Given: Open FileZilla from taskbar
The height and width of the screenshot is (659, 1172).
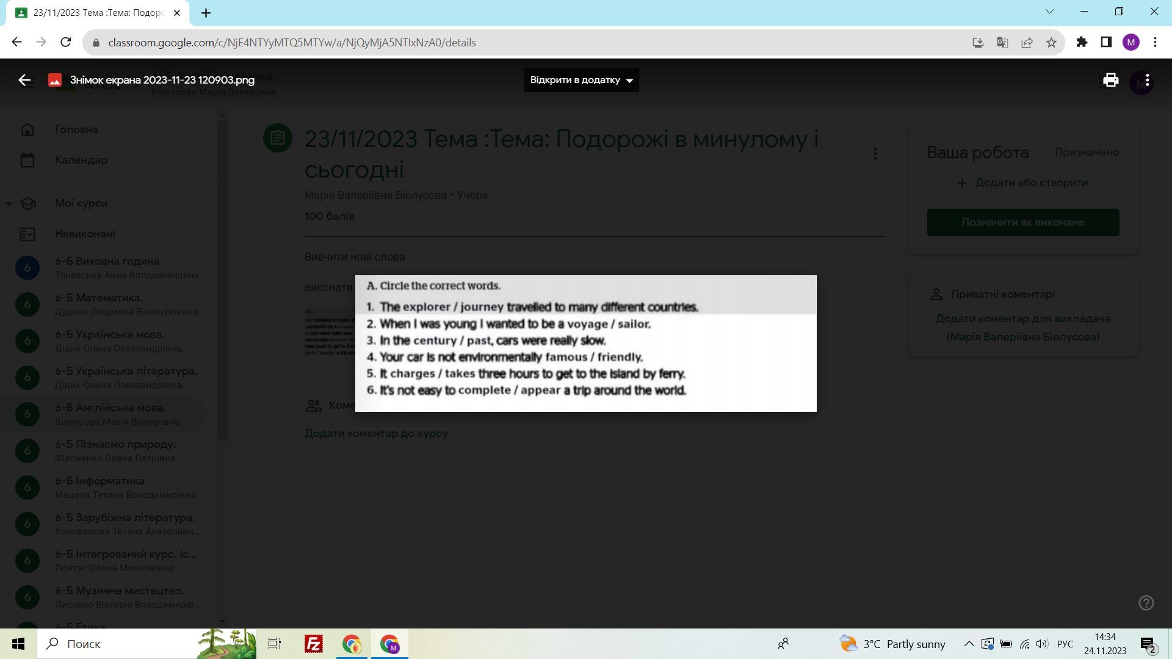Looking at the screenshot, I should (313, 644).
